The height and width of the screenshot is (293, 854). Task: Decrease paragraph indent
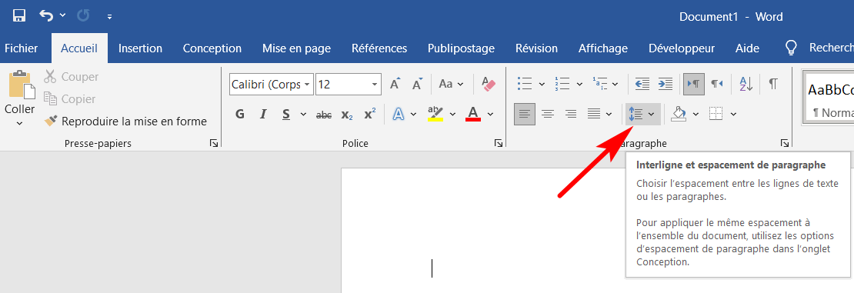(642, 84)
